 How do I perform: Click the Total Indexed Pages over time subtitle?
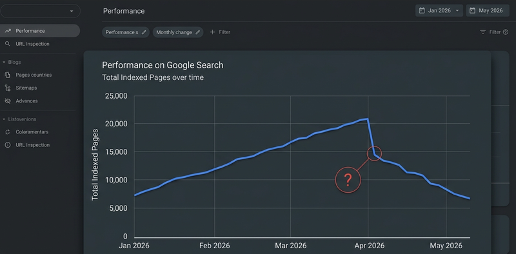pos(153,77)
